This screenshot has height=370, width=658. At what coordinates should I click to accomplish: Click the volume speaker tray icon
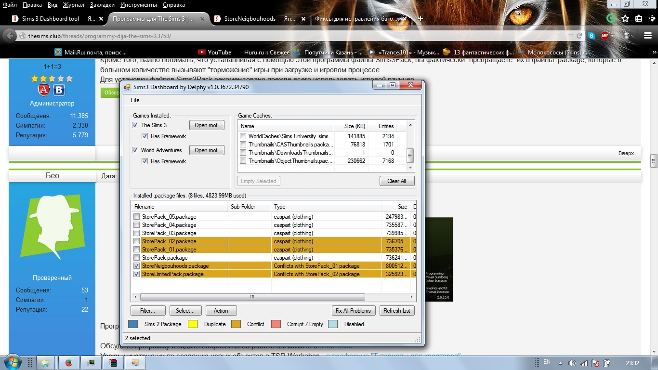(572, 363)
